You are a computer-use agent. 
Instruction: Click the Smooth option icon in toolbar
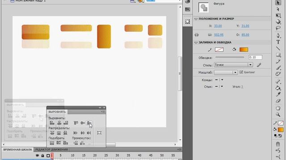tap(278, 150)
